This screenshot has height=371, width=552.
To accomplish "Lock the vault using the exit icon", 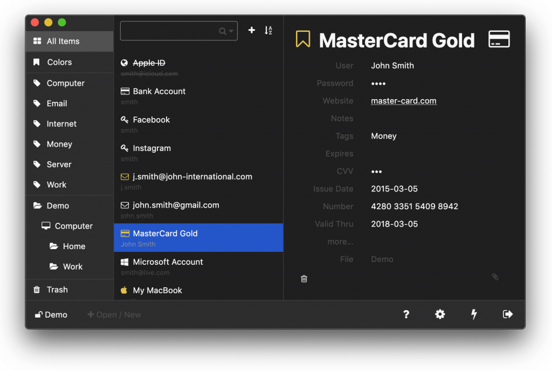I will point(507,314).
